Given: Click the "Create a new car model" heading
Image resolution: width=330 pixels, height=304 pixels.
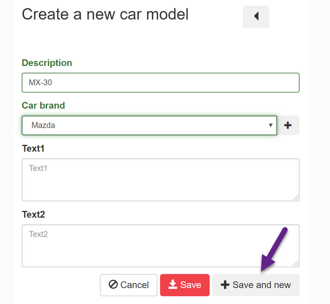Looking at the screenshot, I should tap(105, 14).
